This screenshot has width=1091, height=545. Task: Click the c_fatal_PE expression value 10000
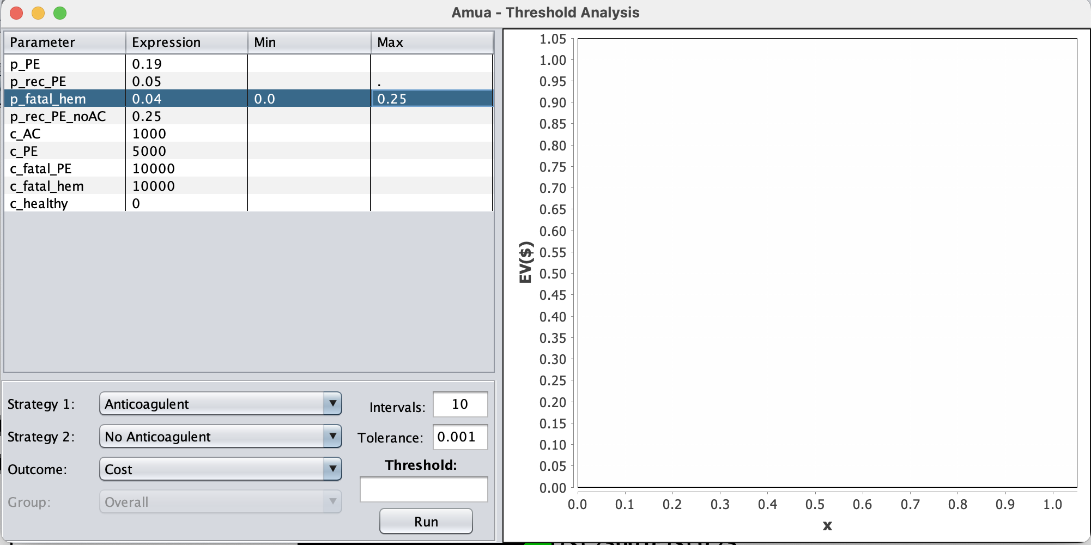point(154,168)
